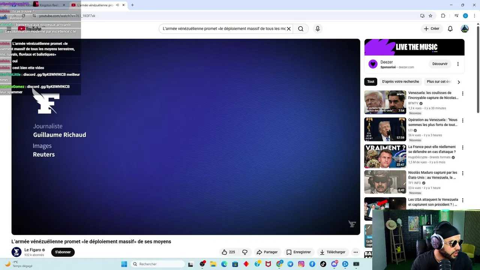Viewport: 480px width, 270px height.
Task: Dislike the video with thumbs down
Action: [245, 252]
